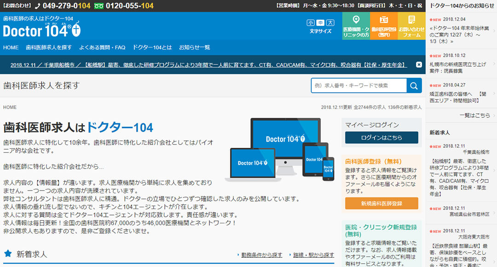Click the devices illustration image
Viewport: 497px width, 267px height.
click(280, 150)
